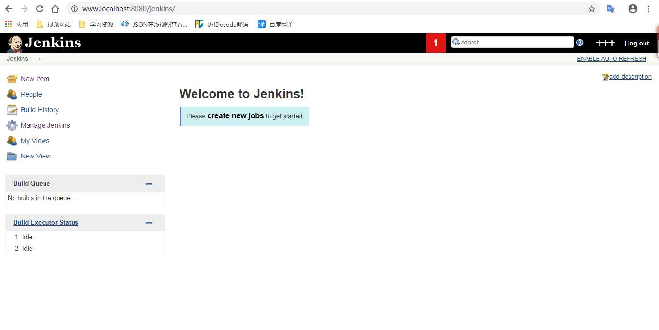Click the Jenkins header title text
Viewport: 659px width, 330px height.
point(53,43)
